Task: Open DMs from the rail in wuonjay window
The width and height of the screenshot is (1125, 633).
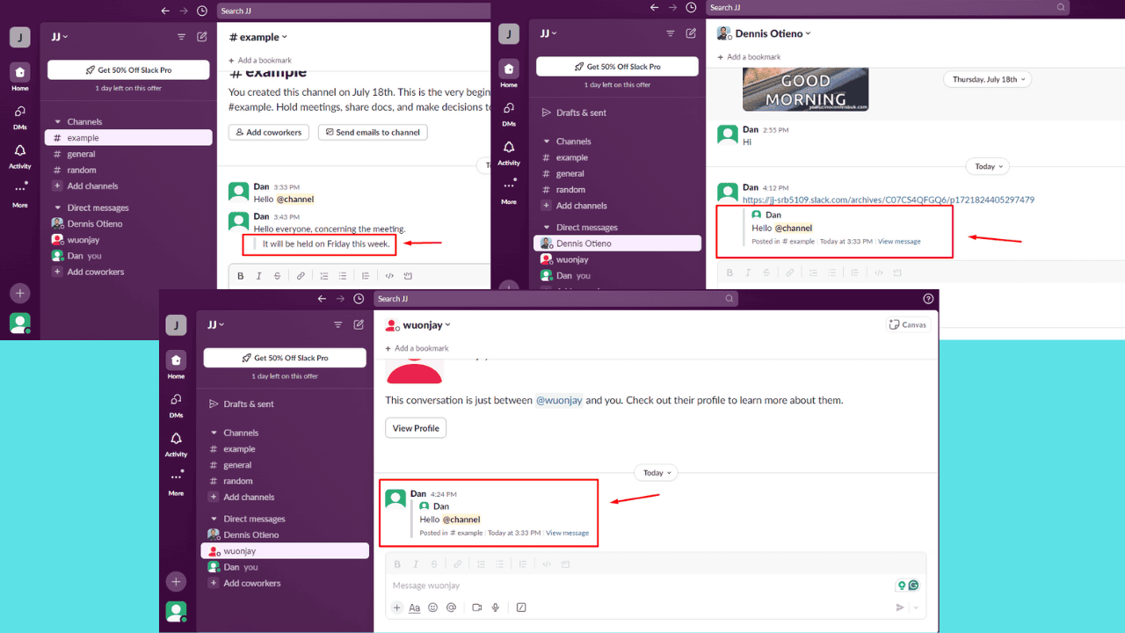Action: [176, 404]
